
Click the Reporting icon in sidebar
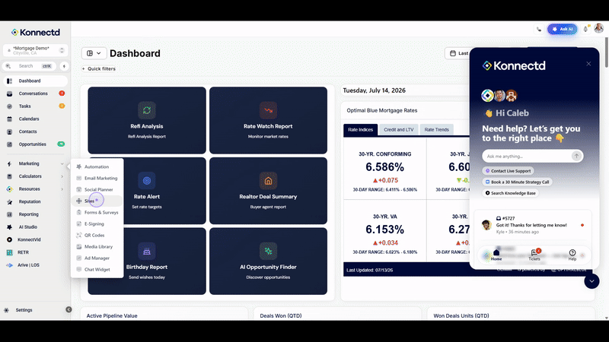click(x=10, y=214)
